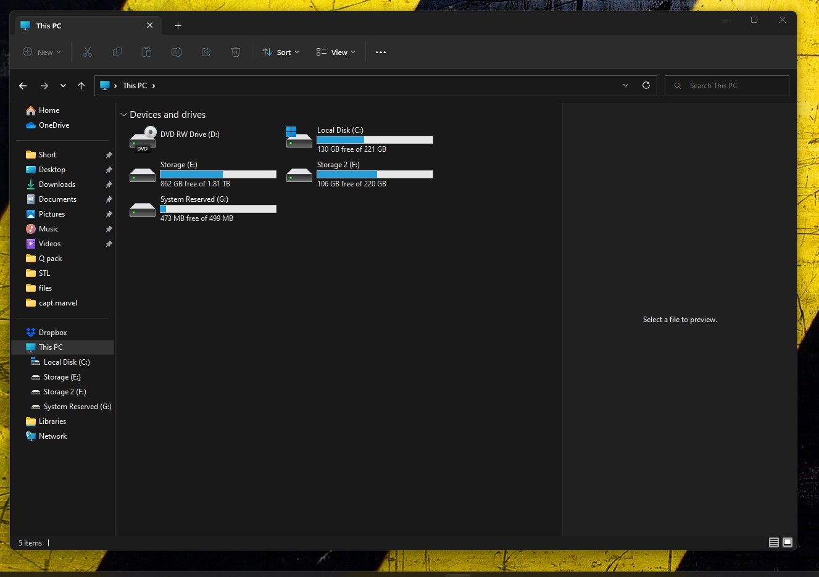
Task: Open recent locations dropdown arrow
Action: 63,86
